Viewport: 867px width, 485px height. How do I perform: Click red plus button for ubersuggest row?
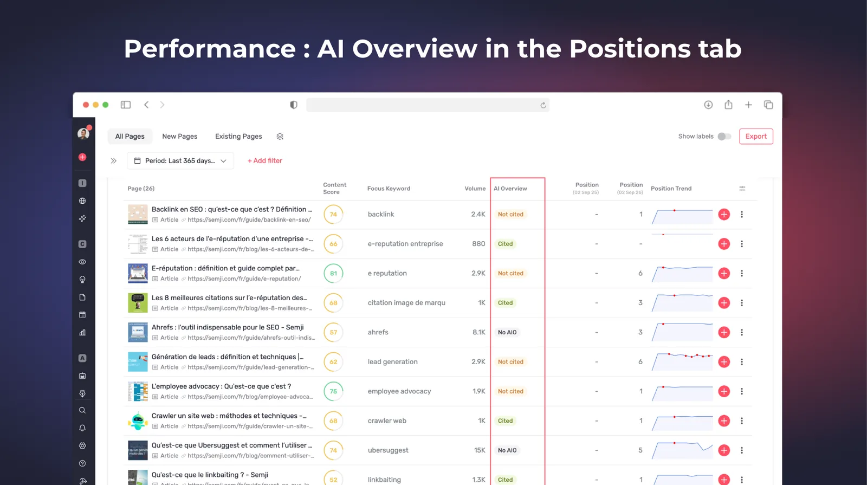724,450
